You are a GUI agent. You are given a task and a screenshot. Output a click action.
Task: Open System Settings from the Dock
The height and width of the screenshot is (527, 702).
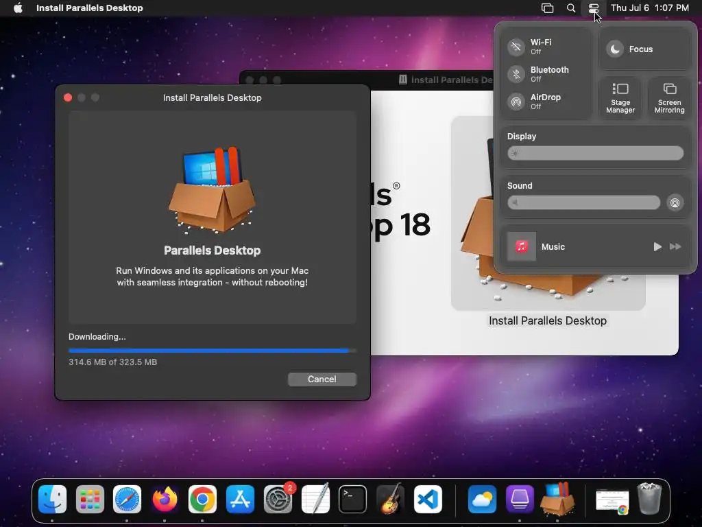[278, 500]
